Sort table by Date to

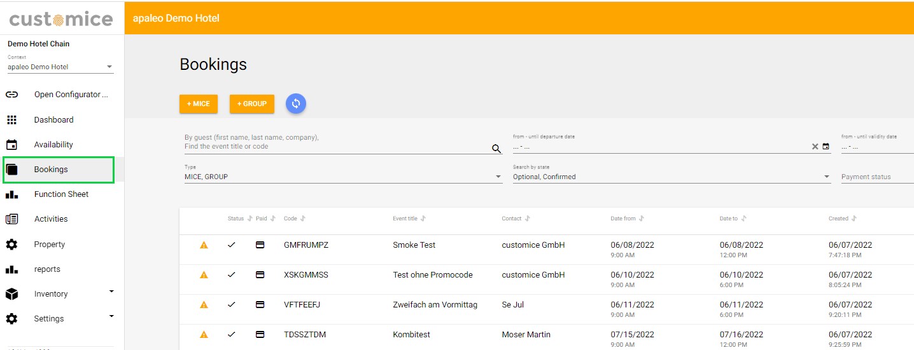(x=743, y=219)
